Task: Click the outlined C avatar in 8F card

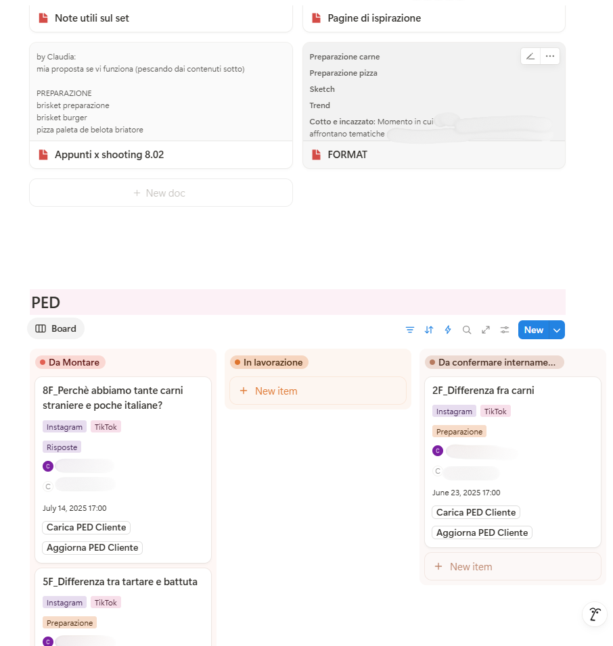Action: tap(48, 487)
